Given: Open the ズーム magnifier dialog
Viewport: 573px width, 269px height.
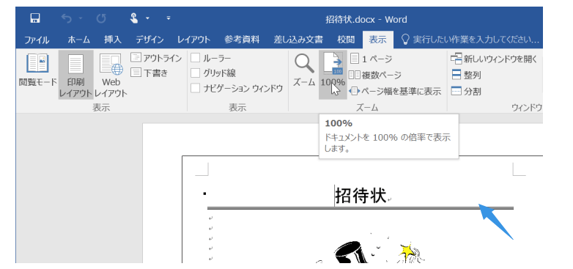Looking at the screenshot, I should pos(304,70).
